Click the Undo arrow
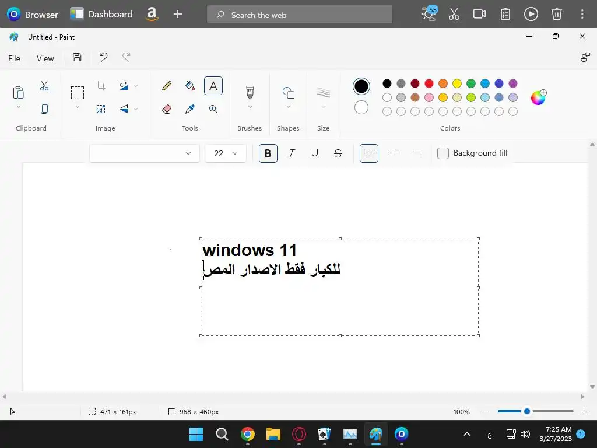This screenshot has height=448, width=597. [x=103, y=58]
